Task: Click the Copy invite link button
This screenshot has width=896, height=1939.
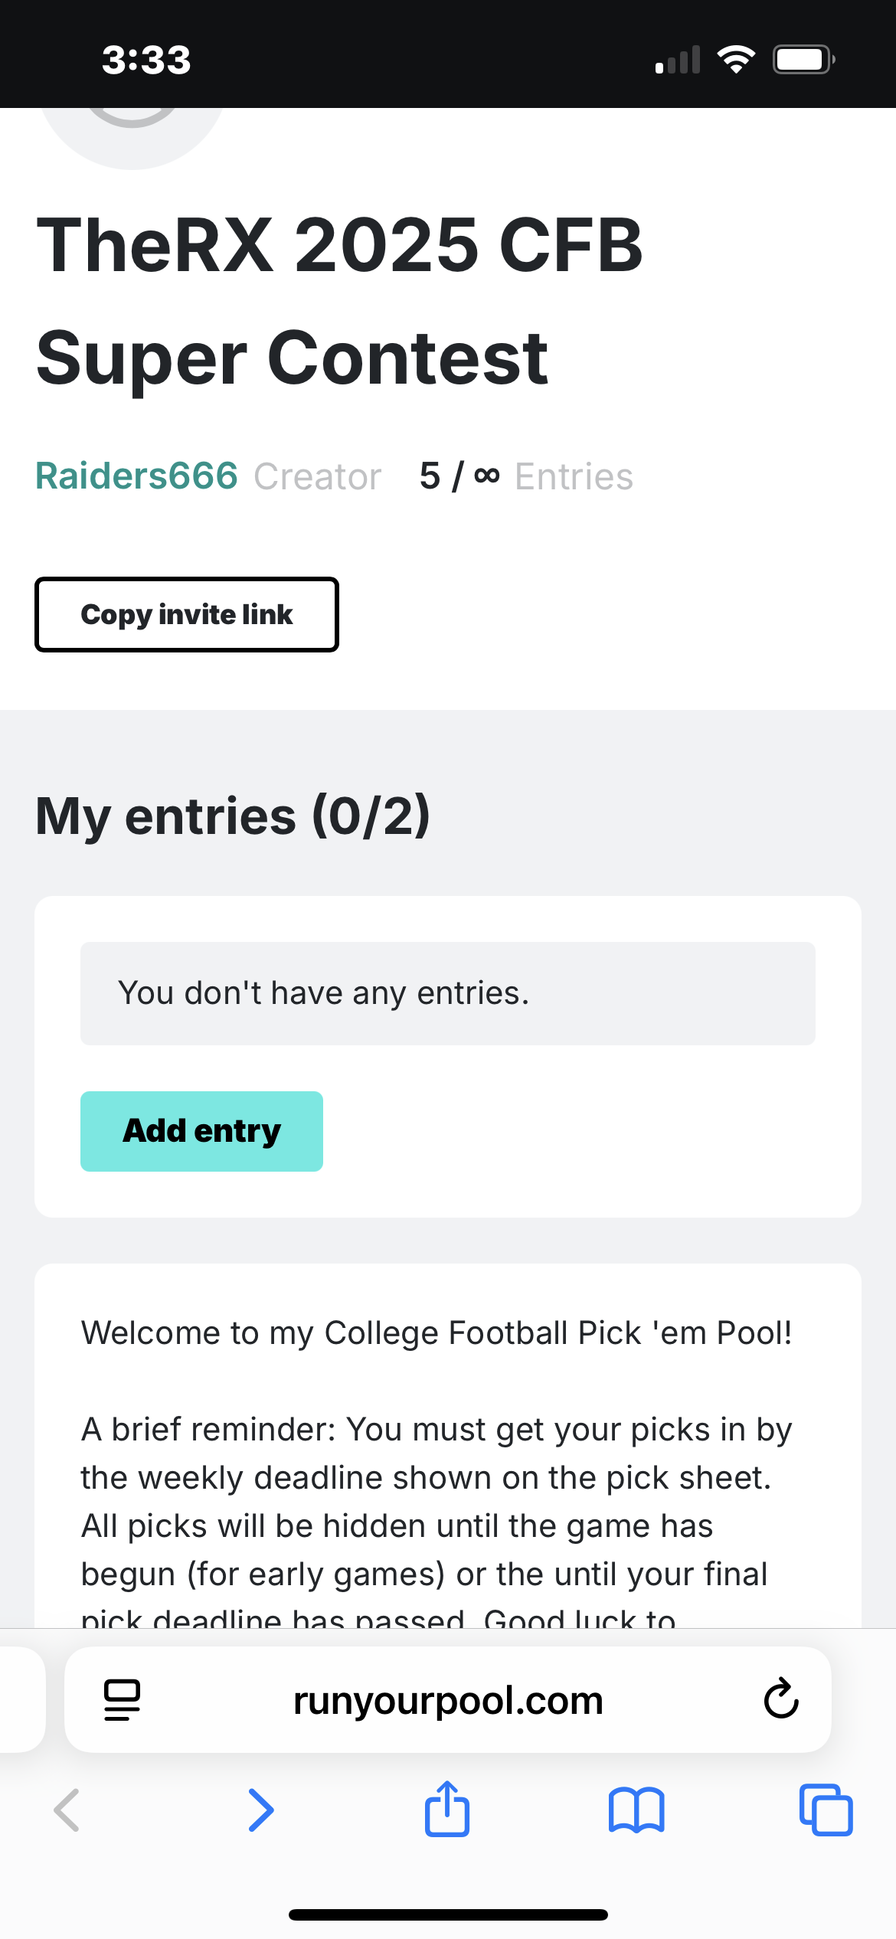Action: pos(187,614)
